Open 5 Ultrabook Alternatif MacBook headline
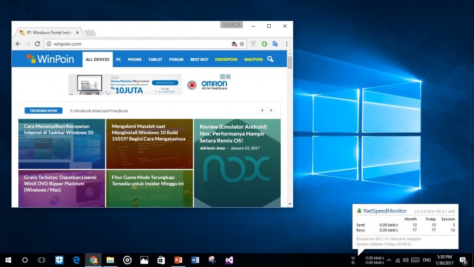 (x=99, y=111)
